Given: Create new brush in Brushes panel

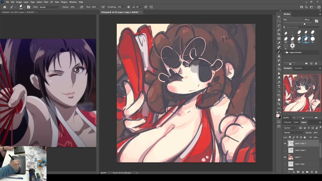Looking at the screenshot, I should point(311,63).
